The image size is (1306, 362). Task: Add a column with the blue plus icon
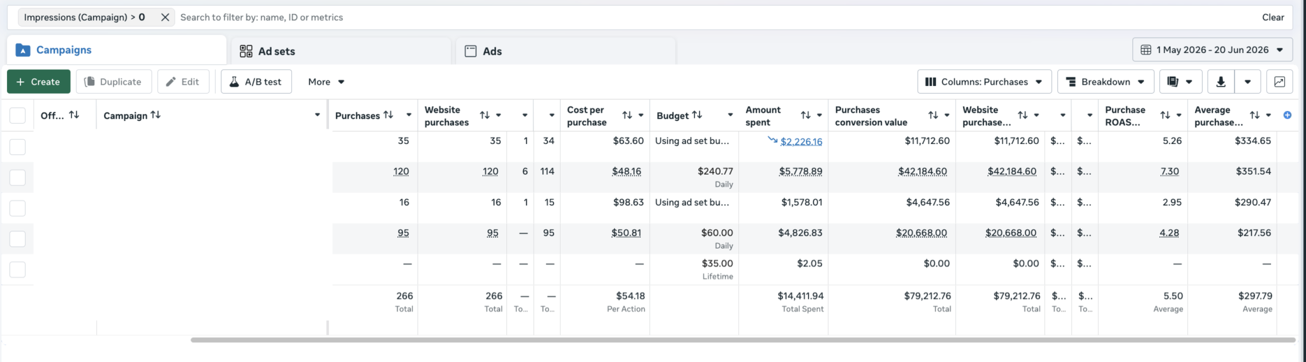click(1287, 115)
